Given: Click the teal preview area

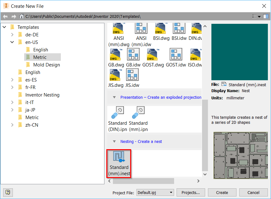Looking at the screenshot, I should (x=239, y=52).
